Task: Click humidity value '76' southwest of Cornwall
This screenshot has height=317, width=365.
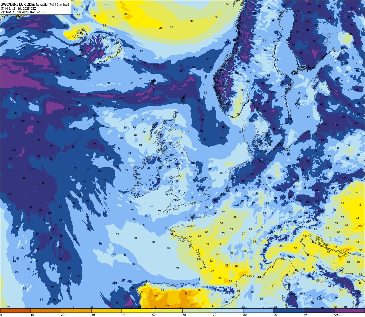Action: pyautogui.click(x=160, y=212)
